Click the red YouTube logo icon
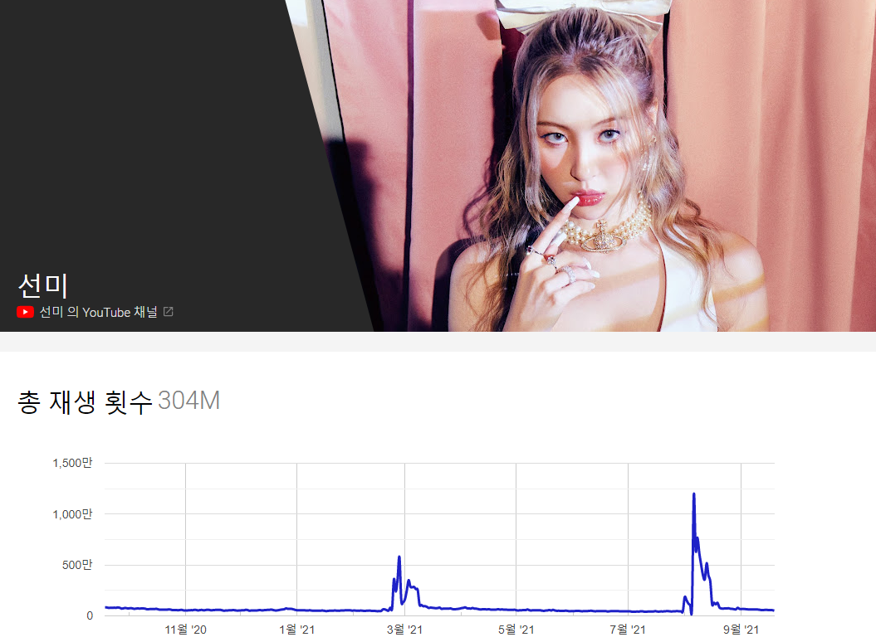Screen dimensions: 876x642 pyautogui.click(x=25, y=313)
